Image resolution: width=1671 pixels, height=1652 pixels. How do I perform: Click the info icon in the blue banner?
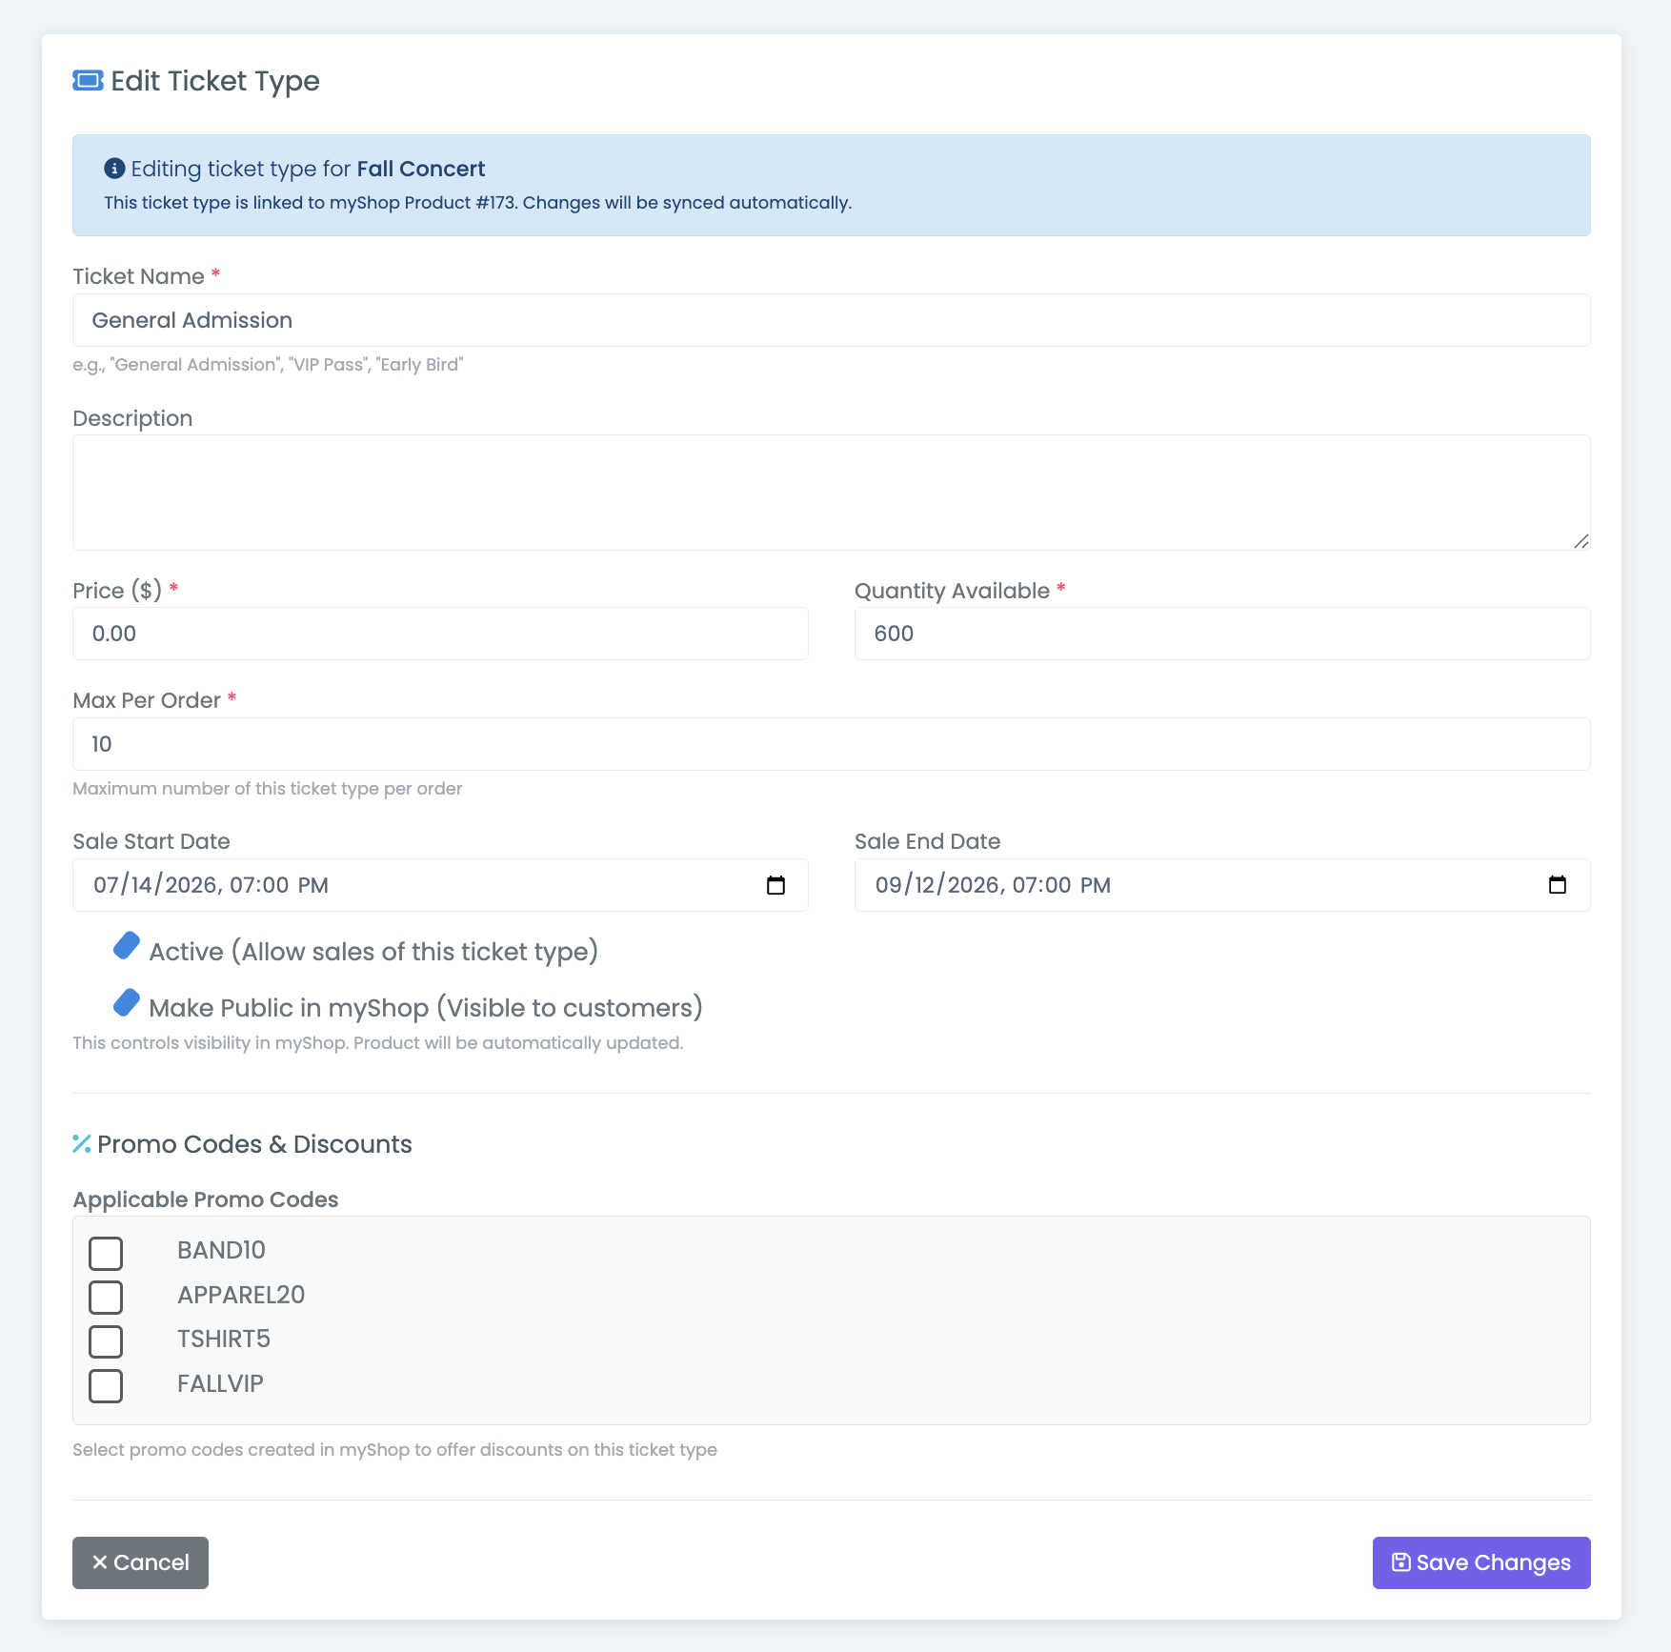tap(114, 169)
